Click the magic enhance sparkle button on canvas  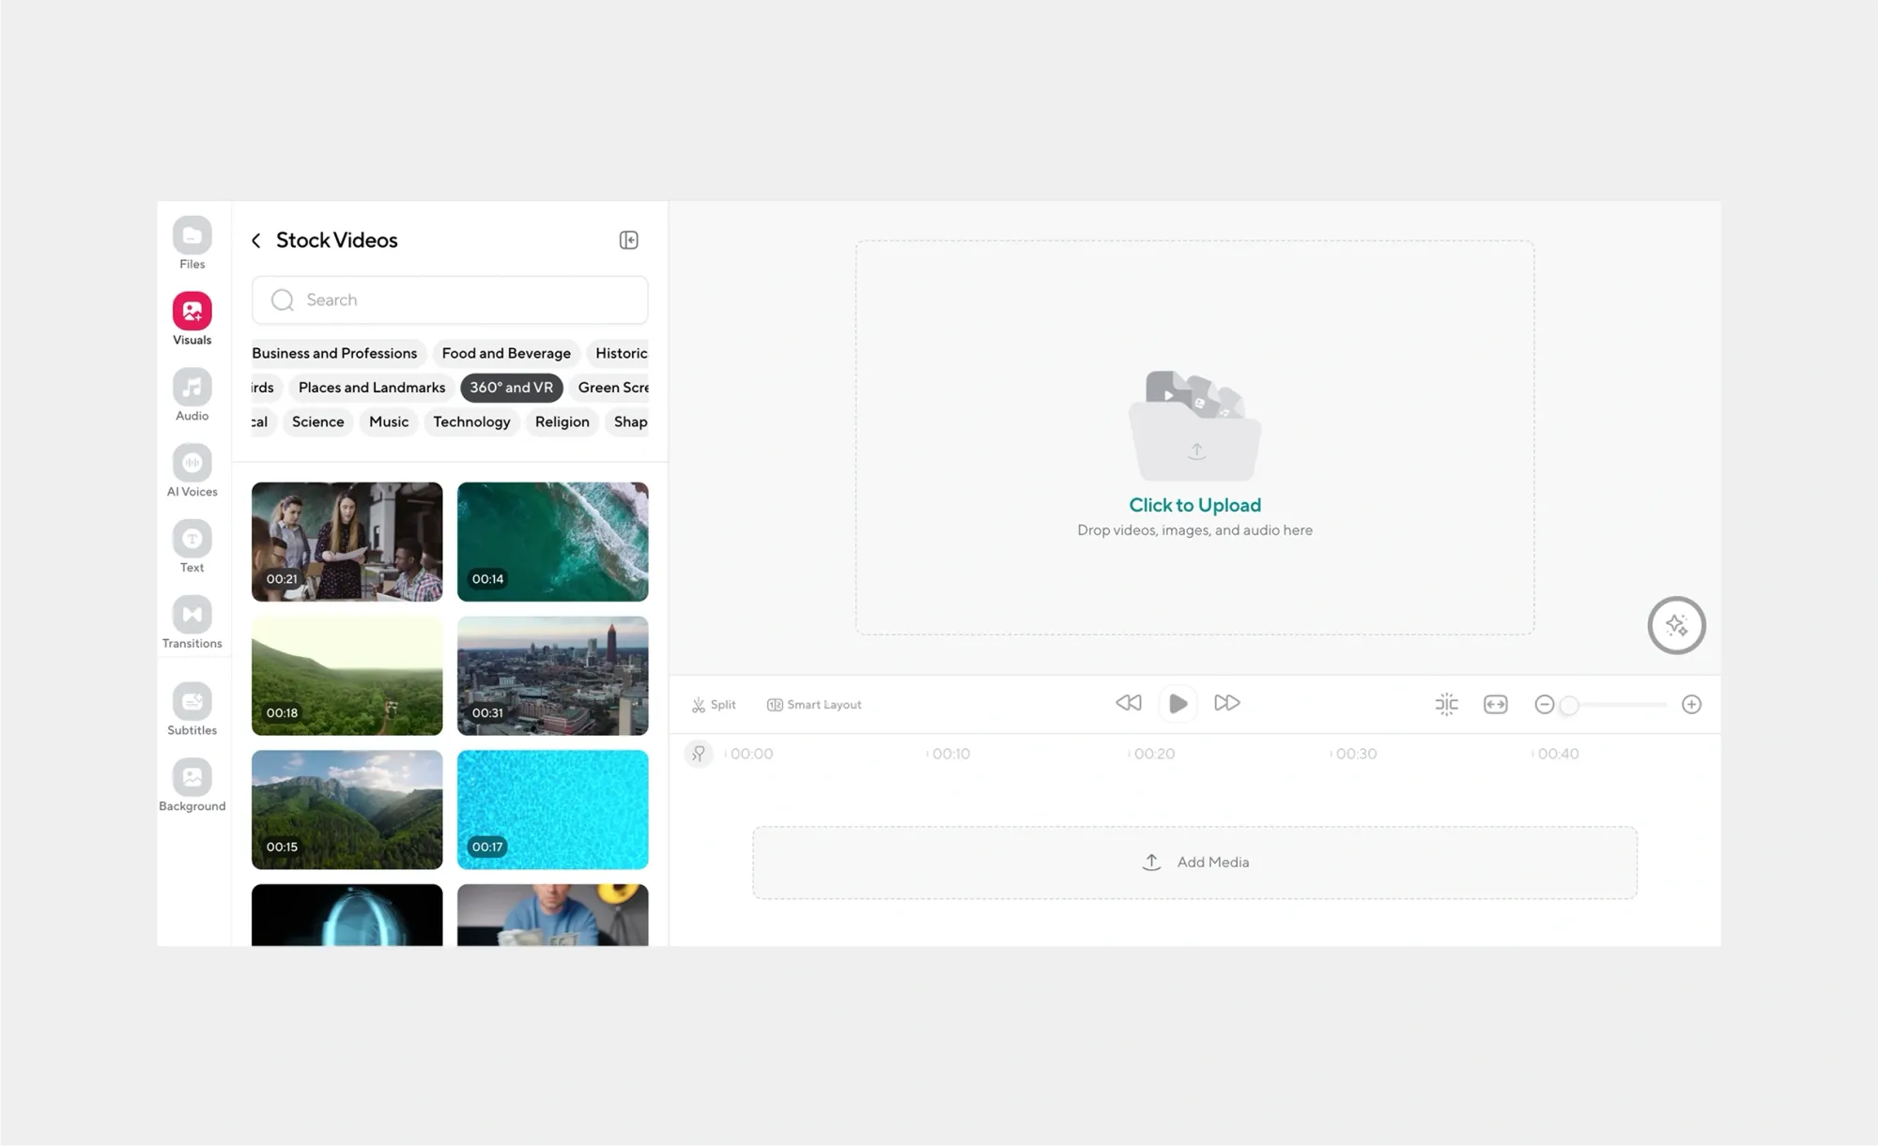point(1677,625)
